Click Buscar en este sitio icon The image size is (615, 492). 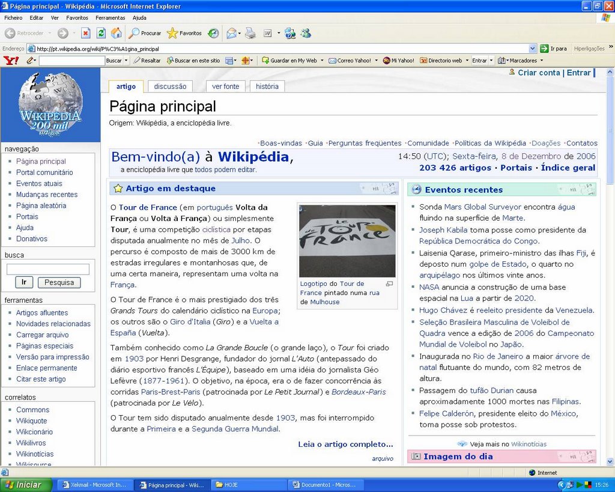tap(170, 61)
